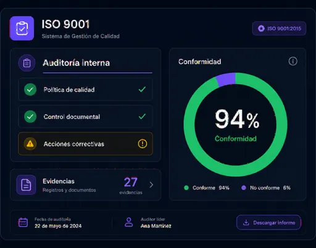
Task: Toggle the green check for Política de calidad
Action: tap(30, 89)
